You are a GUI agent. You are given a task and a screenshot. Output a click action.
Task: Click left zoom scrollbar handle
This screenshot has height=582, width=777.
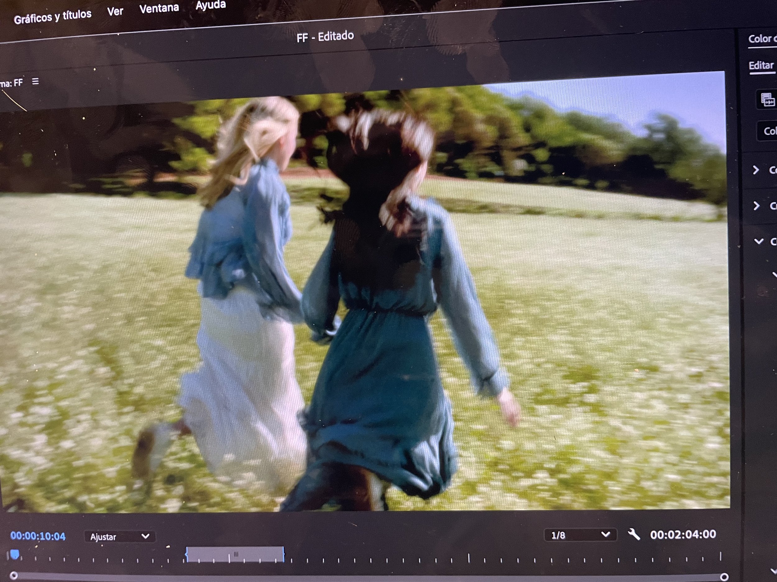click(14, 575)
